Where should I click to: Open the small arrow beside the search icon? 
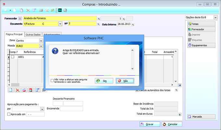(10, 10)
